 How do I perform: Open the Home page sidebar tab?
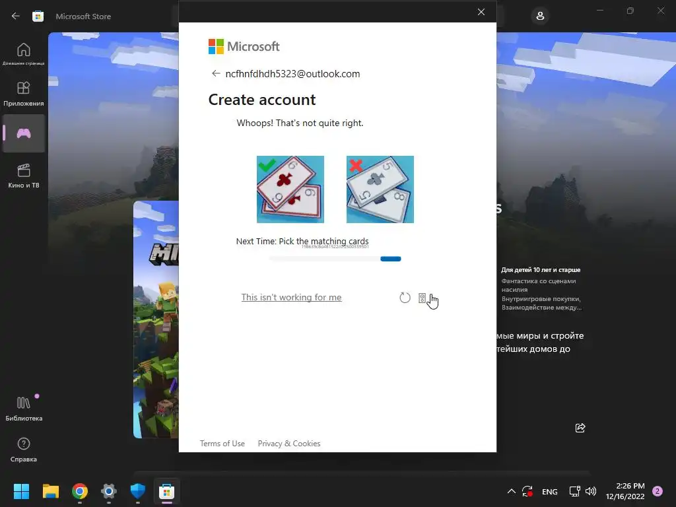tap(23, 54)
